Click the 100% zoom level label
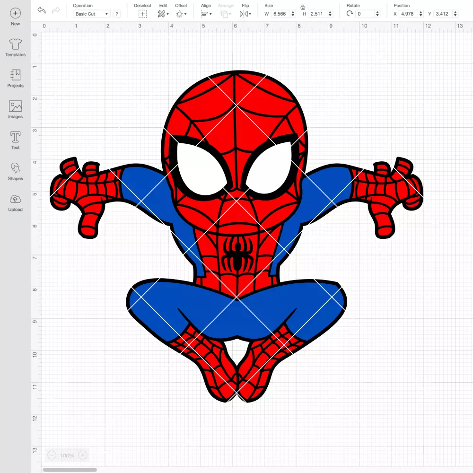 [67, 455]
